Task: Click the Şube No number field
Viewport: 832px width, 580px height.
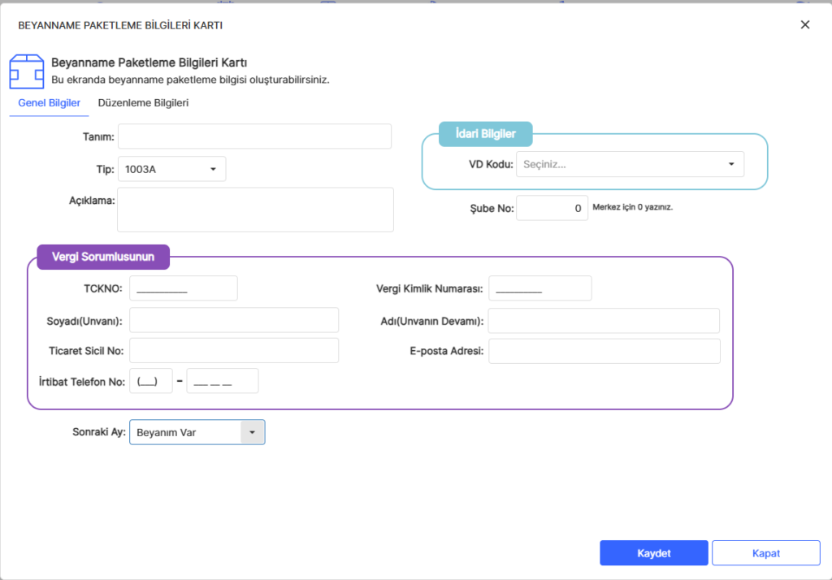Action: point(552,208)
